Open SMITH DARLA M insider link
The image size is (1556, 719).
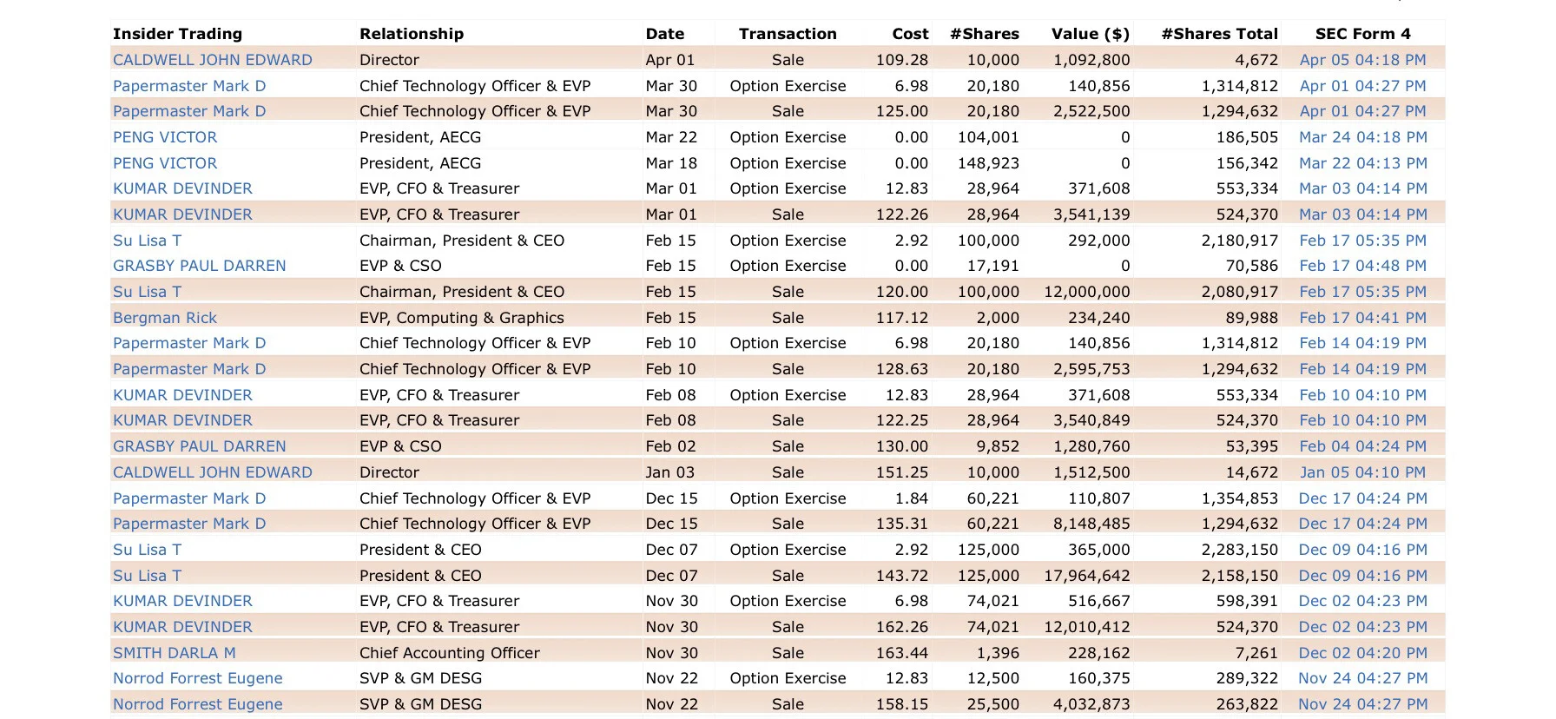pos(175,653)
